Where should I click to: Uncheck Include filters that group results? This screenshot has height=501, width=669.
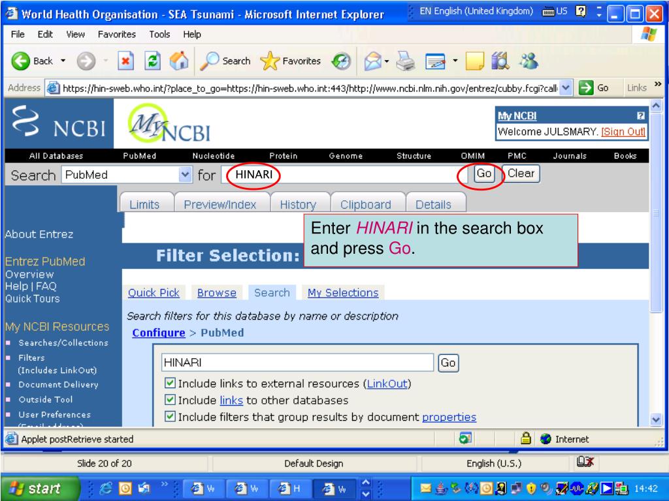[x=170, y=416]
